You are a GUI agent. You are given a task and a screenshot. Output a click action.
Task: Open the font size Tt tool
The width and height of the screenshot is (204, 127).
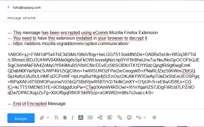click(x=56, y=118)
